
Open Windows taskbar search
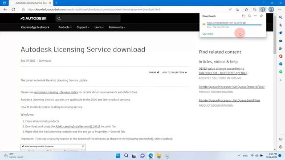(126, 156)
